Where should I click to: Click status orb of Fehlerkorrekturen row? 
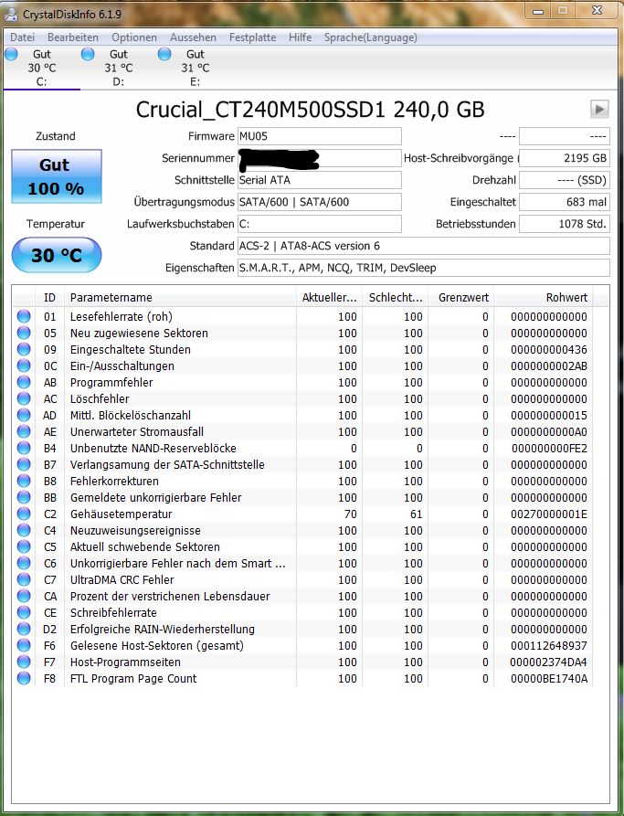pos(24,481)
